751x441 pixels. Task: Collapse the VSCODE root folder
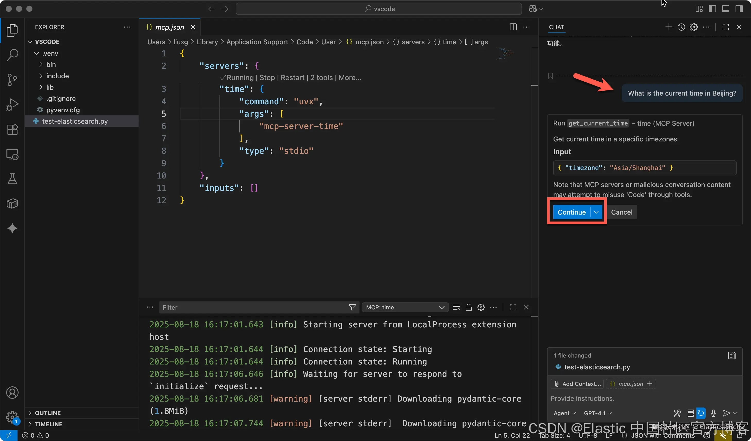coord(30,42)
